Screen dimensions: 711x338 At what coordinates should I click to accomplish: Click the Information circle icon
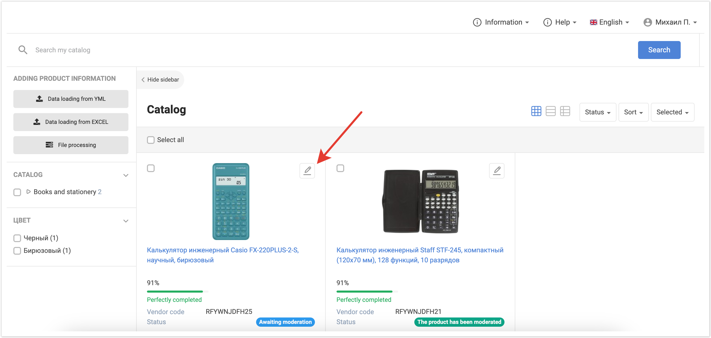(x=477, y=22)
